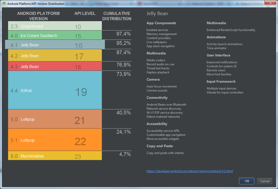Click the Isolated services entry
This screenshot has height=189, width=278.
pyautogui.click(x=157, y=30)
